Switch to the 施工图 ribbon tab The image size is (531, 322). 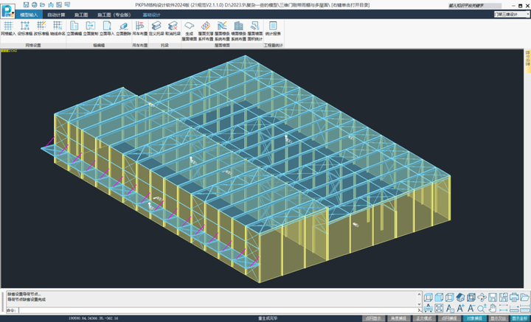tap(80, 14)
